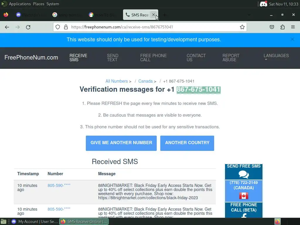This screenshot has width=300, height=225.
Task: Open the SEND TEXT nav item
Action: (112, 58)
